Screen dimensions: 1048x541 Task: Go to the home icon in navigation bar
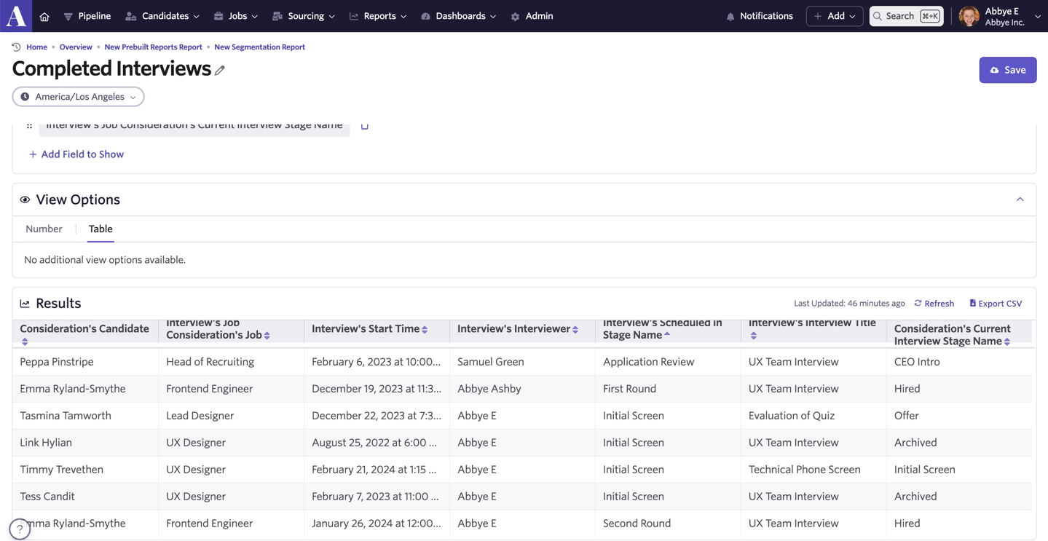click(44, 17)
